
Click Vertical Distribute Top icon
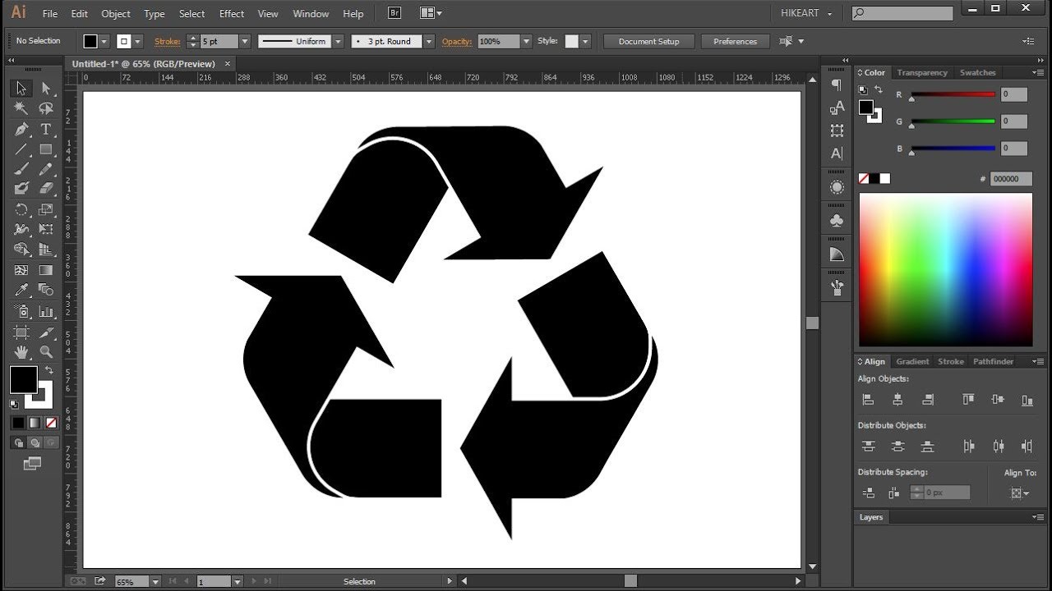point(868,447)
